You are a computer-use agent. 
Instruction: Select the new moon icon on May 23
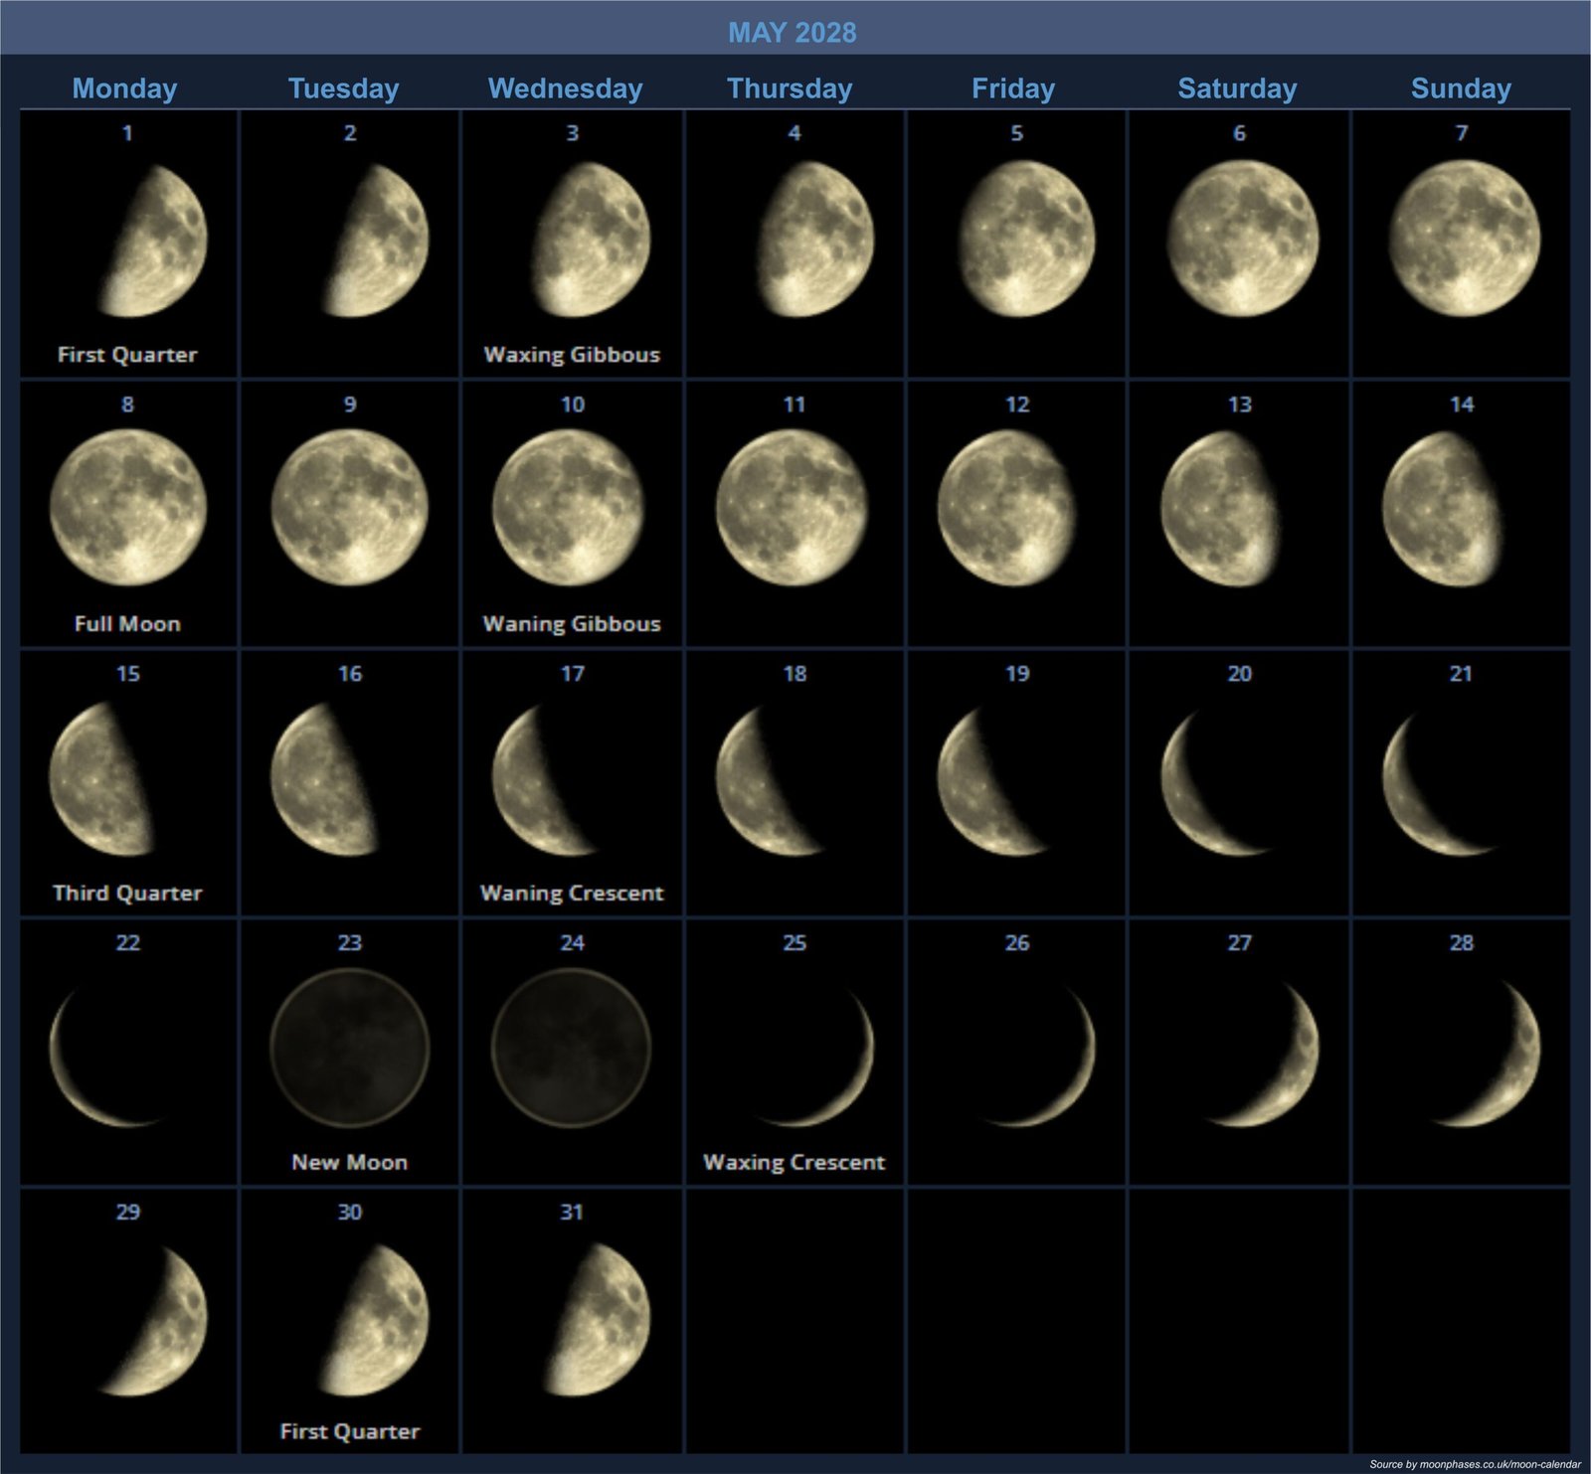tap(350, 1048)
